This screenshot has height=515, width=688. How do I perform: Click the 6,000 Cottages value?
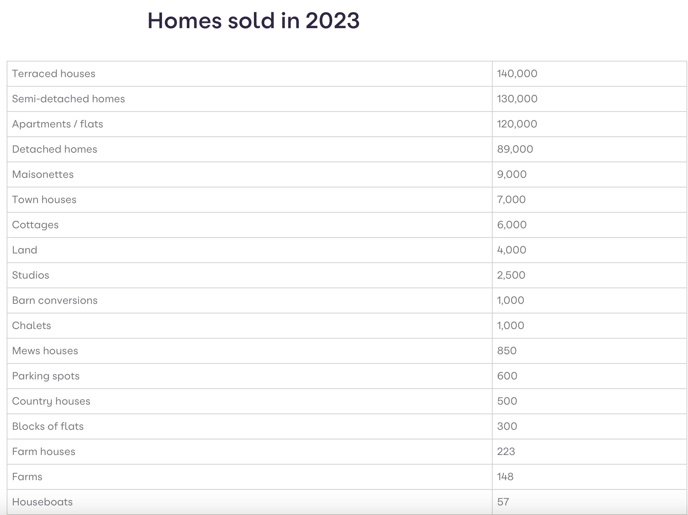pyautogui.click(x=512, y=225)
